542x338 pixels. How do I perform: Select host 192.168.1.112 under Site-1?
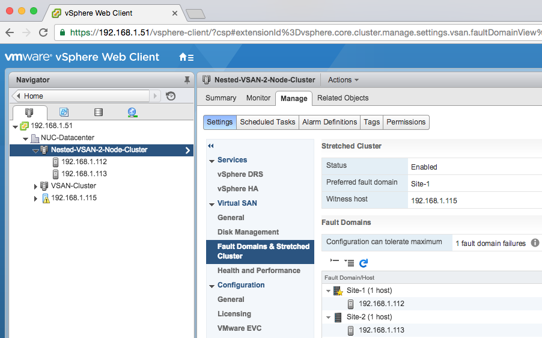(x=382, y=304)
